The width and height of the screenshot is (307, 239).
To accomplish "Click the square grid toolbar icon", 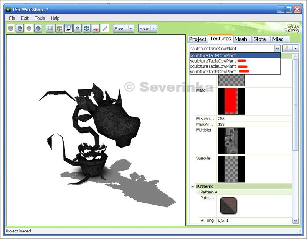I will pos(50,28).
